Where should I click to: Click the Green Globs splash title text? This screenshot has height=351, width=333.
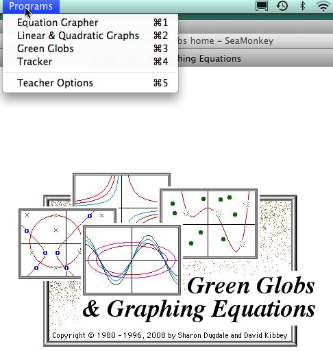pyautogui.click(x=251, y=286)
